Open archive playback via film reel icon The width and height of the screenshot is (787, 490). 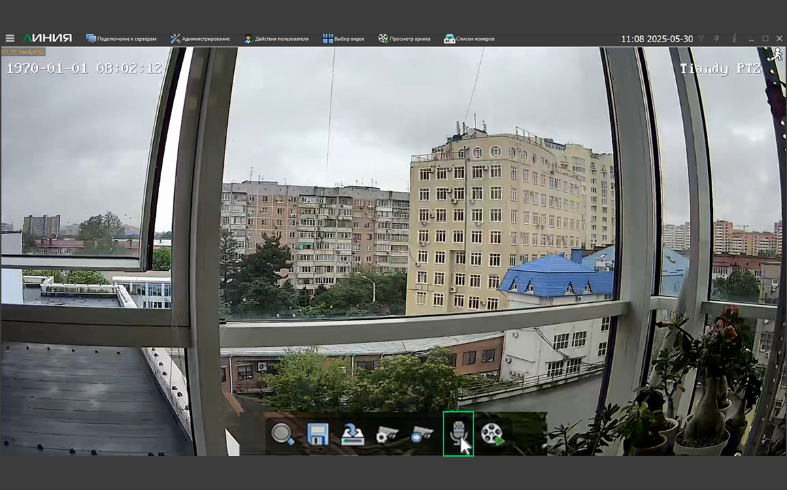(492, 434)
